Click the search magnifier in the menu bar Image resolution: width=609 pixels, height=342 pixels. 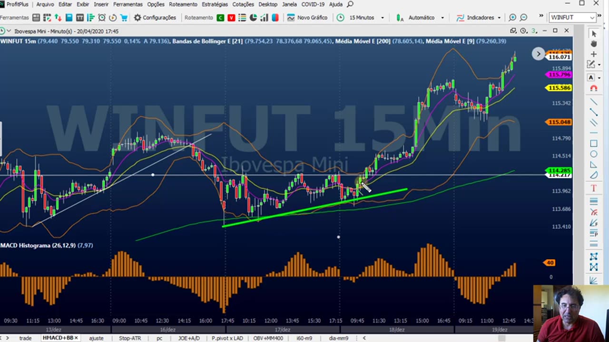[350, 4]
